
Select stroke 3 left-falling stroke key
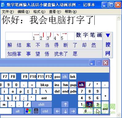click(50, 36)
